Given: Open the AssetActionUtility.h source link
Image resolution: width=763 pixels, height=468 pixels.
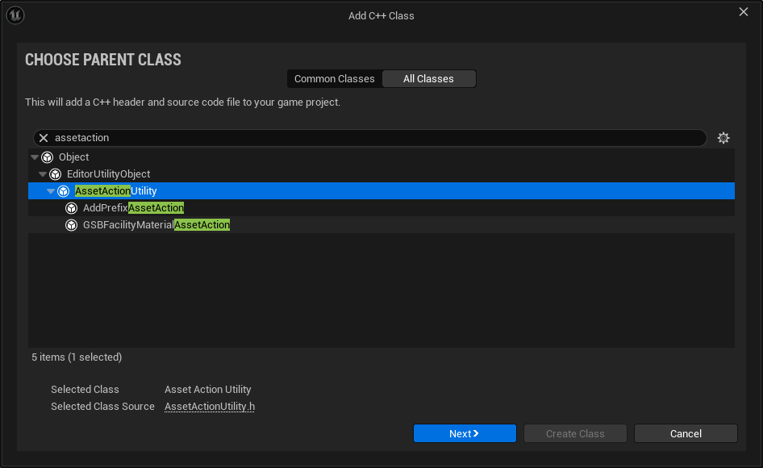Looking at the screenshot, I should 210,407.
